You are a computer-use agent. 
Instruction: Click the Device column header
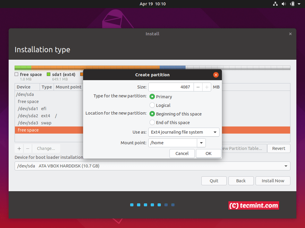click(27, 87)
